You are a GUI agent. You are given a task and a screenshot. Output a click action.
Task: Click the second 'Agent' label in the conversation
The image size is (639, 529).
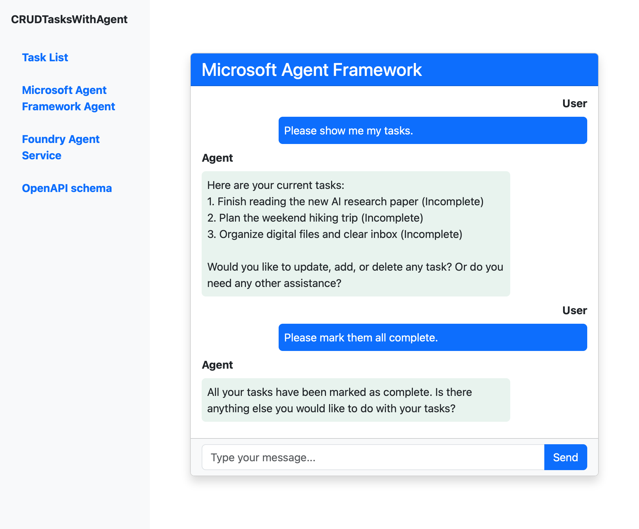point(217,365)
